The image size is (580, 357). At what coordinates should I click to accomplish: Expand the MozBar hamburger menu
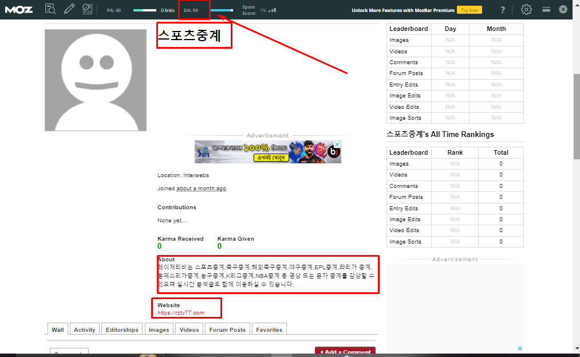tap(546, 9)
